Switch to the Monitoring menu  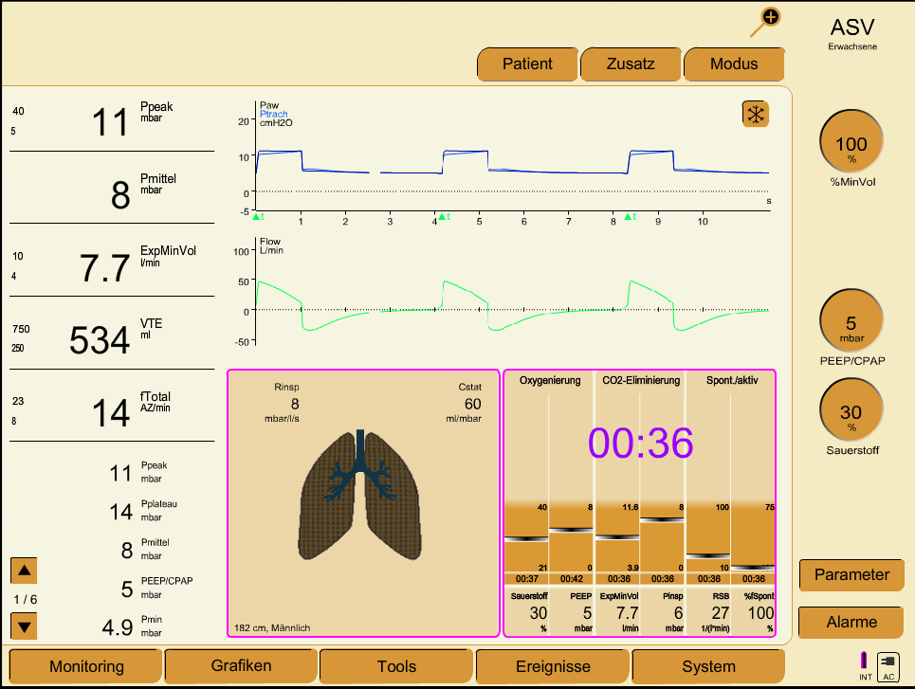pyautogui.click(x=86, y=666)
